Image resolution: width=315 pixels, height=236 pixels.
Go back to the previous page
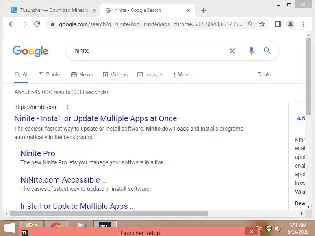pyautogui.click(x=12, y=24)
